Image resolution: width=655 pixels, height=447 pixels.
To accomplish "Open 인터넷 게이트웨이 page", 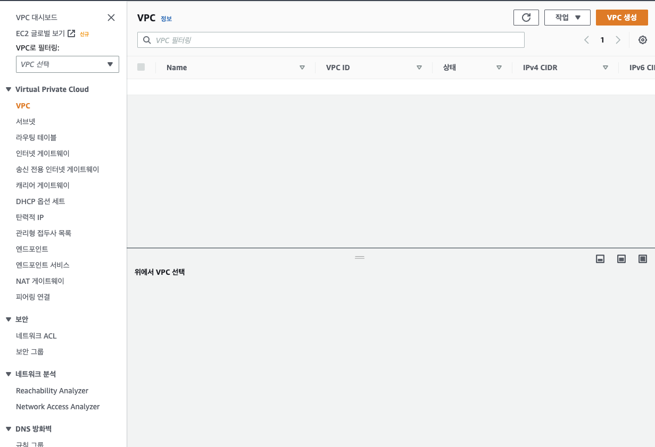I will coord(43,154).
